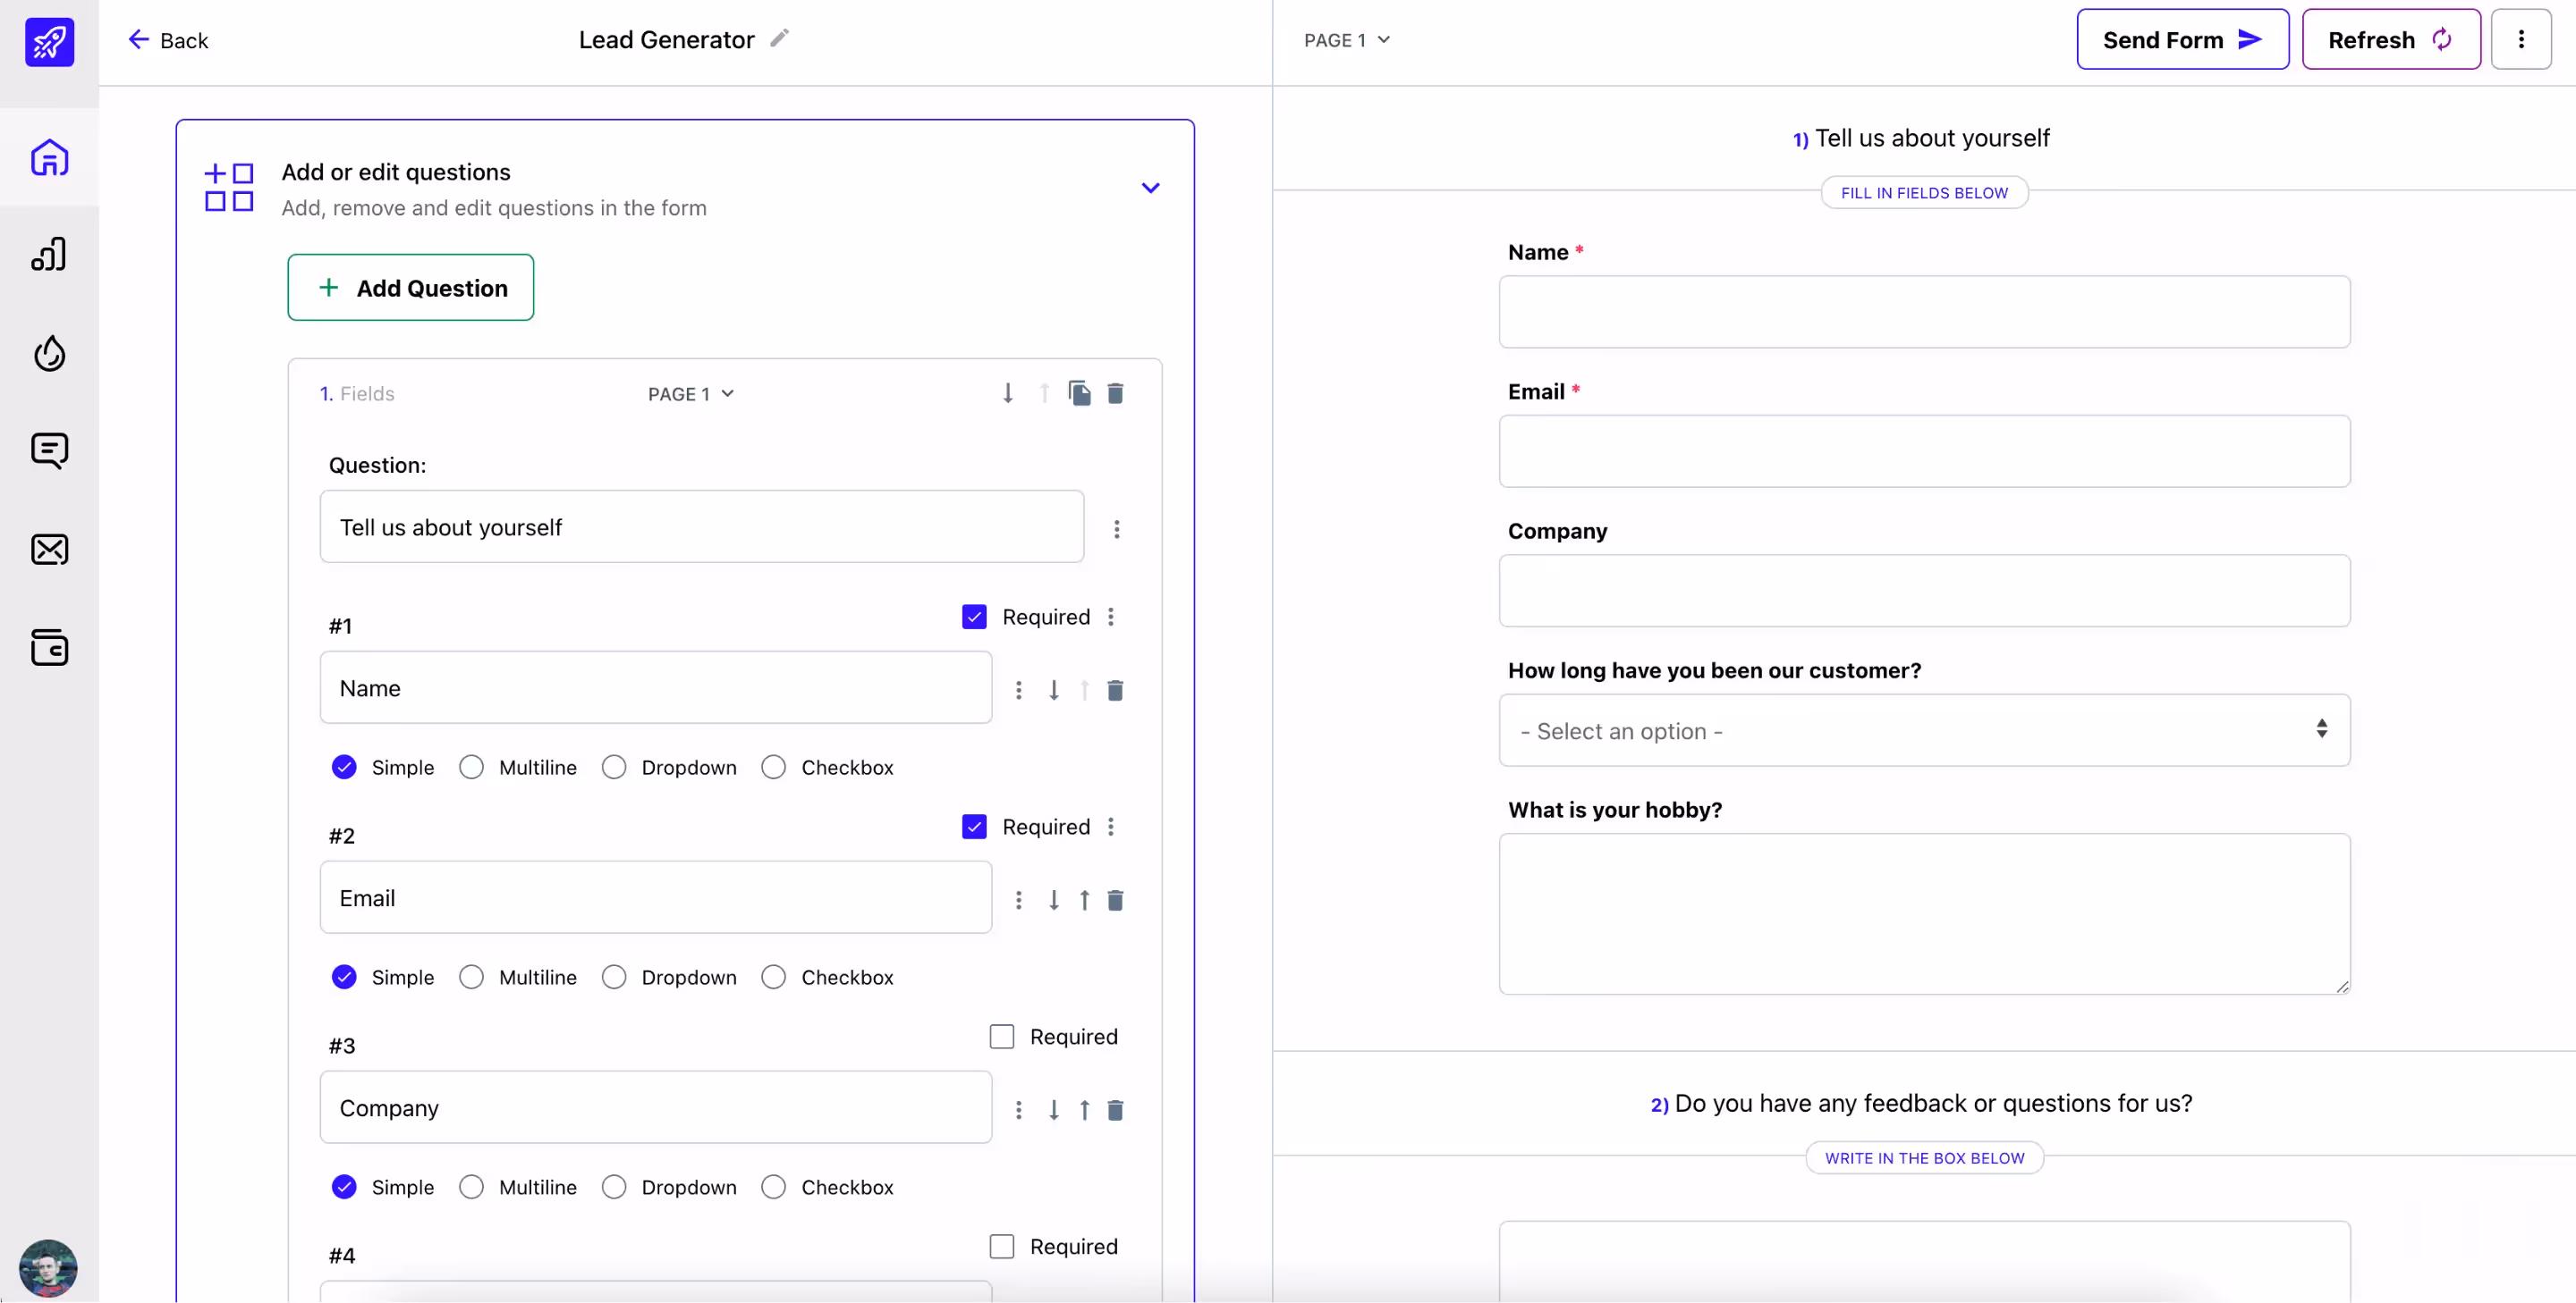Uncheck Required for field #1

[x=974, y=617]
